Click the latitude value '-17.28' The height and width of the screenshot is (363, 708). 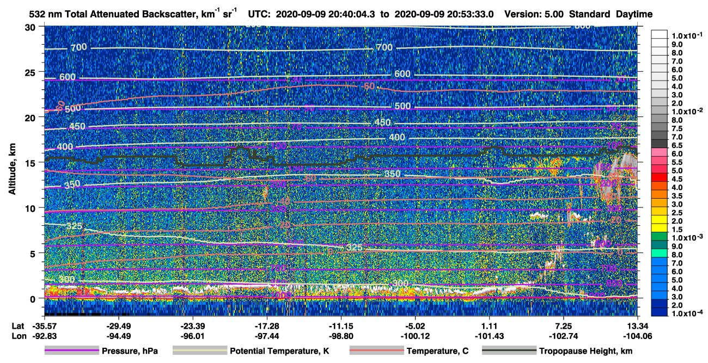pyautogui.click(x=266, y=327)
